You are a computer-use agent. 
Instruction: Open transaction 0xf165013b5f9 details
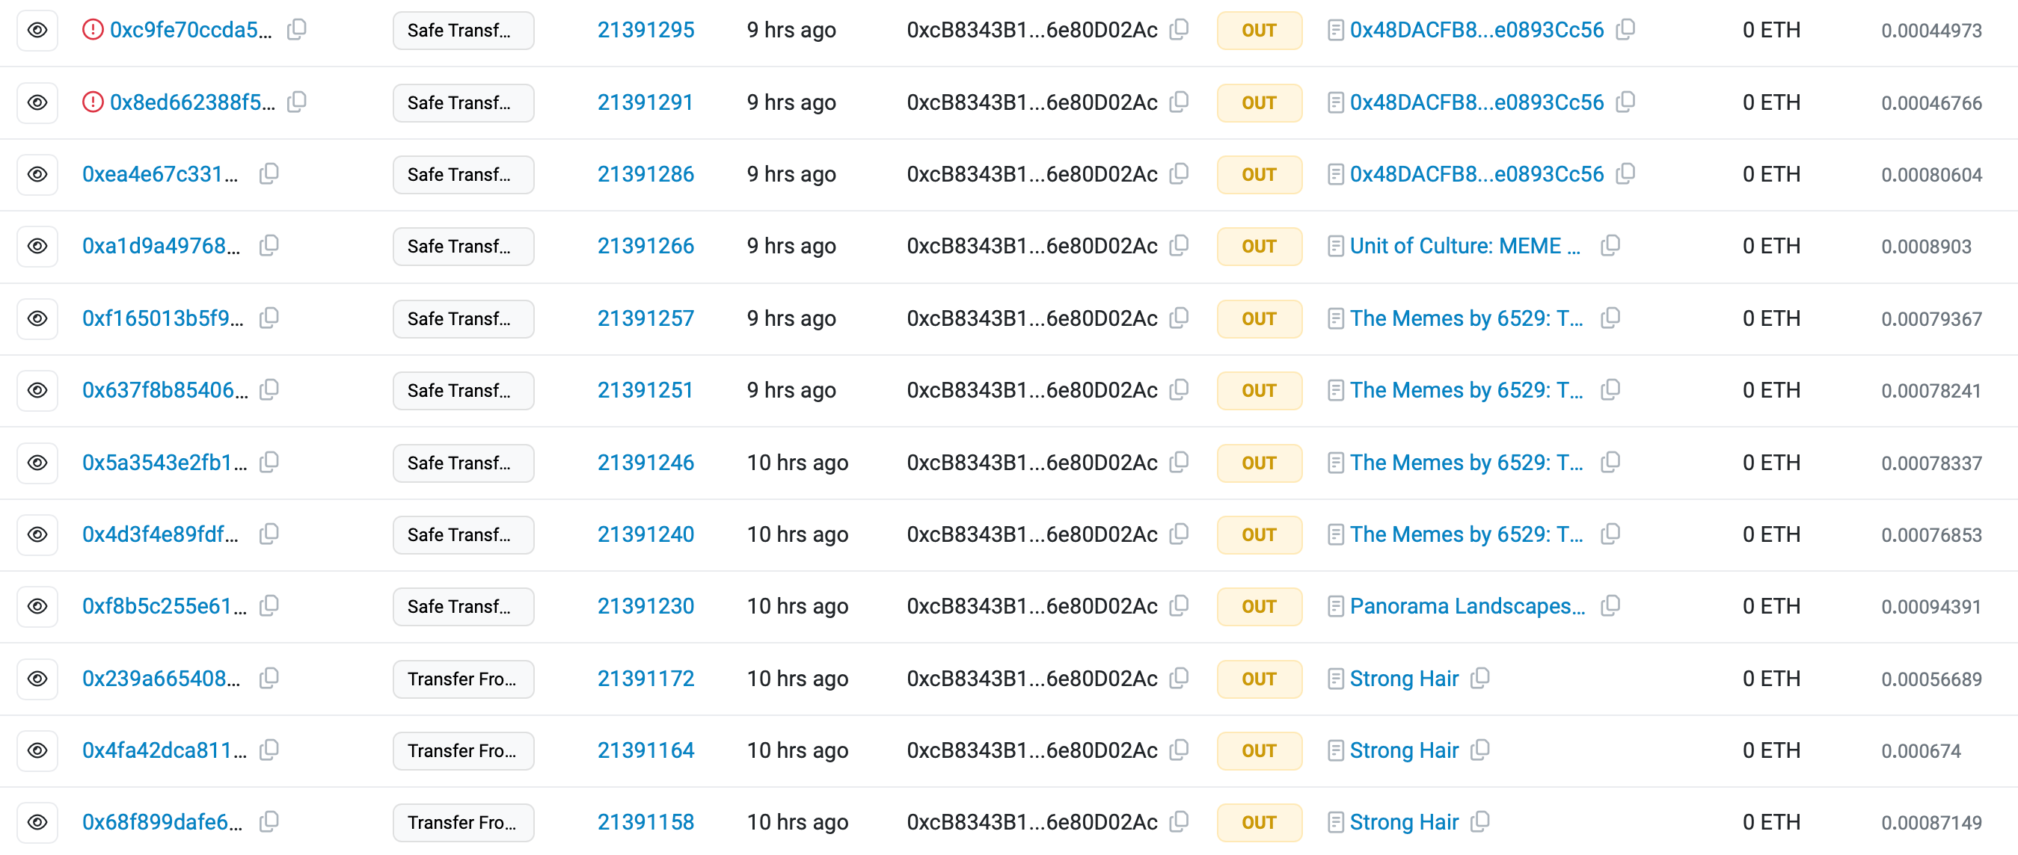point(163,318)
